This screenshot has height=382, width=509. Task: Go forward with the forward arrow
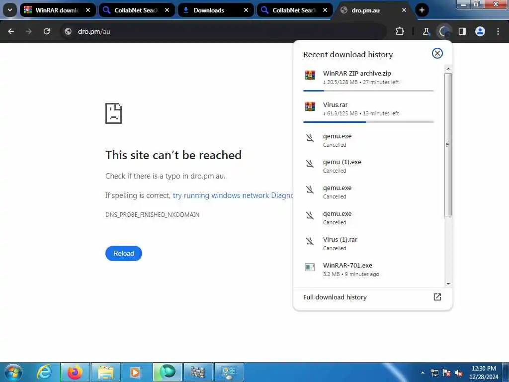pos(29,31)
